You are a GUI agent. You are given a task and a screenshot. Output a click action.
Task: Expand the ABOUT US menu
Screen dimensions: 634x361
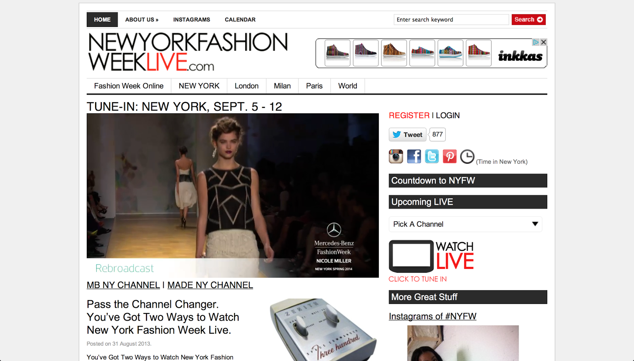coord(142,19)
